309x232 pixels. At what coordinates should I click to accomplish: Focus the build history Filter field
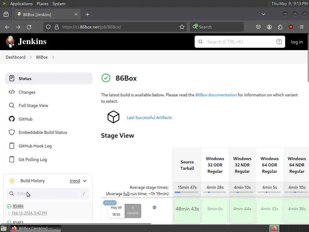point(48,194)
